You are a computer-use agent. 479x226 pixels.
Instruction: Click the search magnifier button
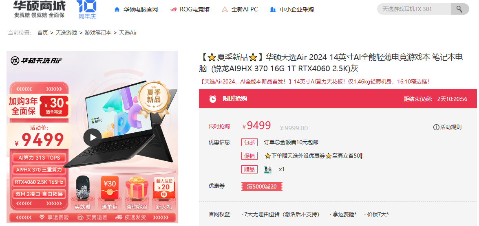[x=459, y=9]
